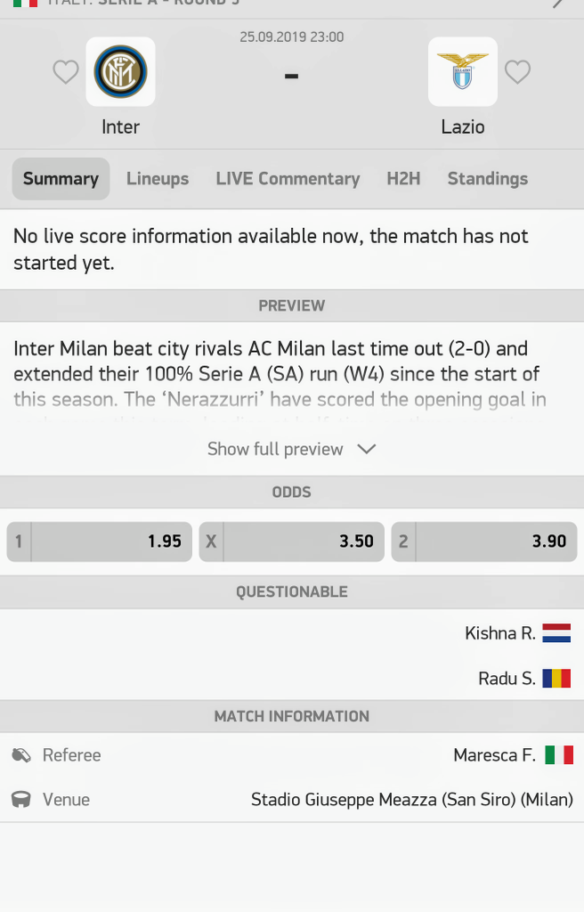Viewport: 584px width, 912px height.
Task: Select home win odds 1.95
Action: click(100, 541)
